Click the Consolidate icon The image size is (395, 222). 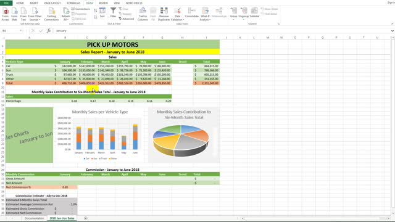tap(192, 12)
